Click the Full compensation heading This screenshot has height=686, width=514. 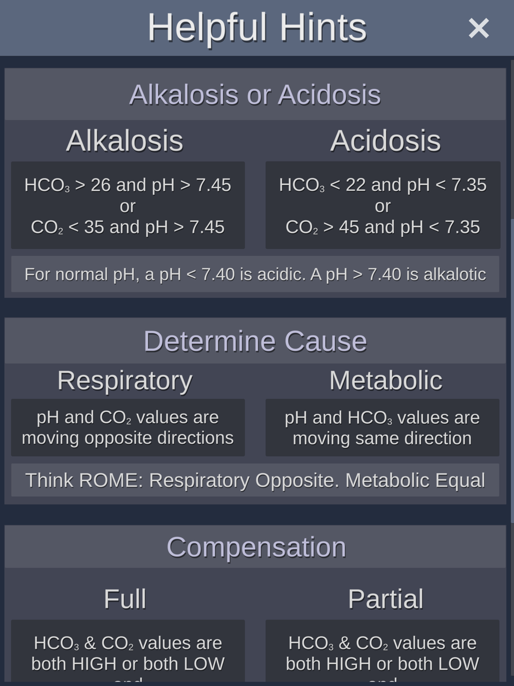pos(125,599)
